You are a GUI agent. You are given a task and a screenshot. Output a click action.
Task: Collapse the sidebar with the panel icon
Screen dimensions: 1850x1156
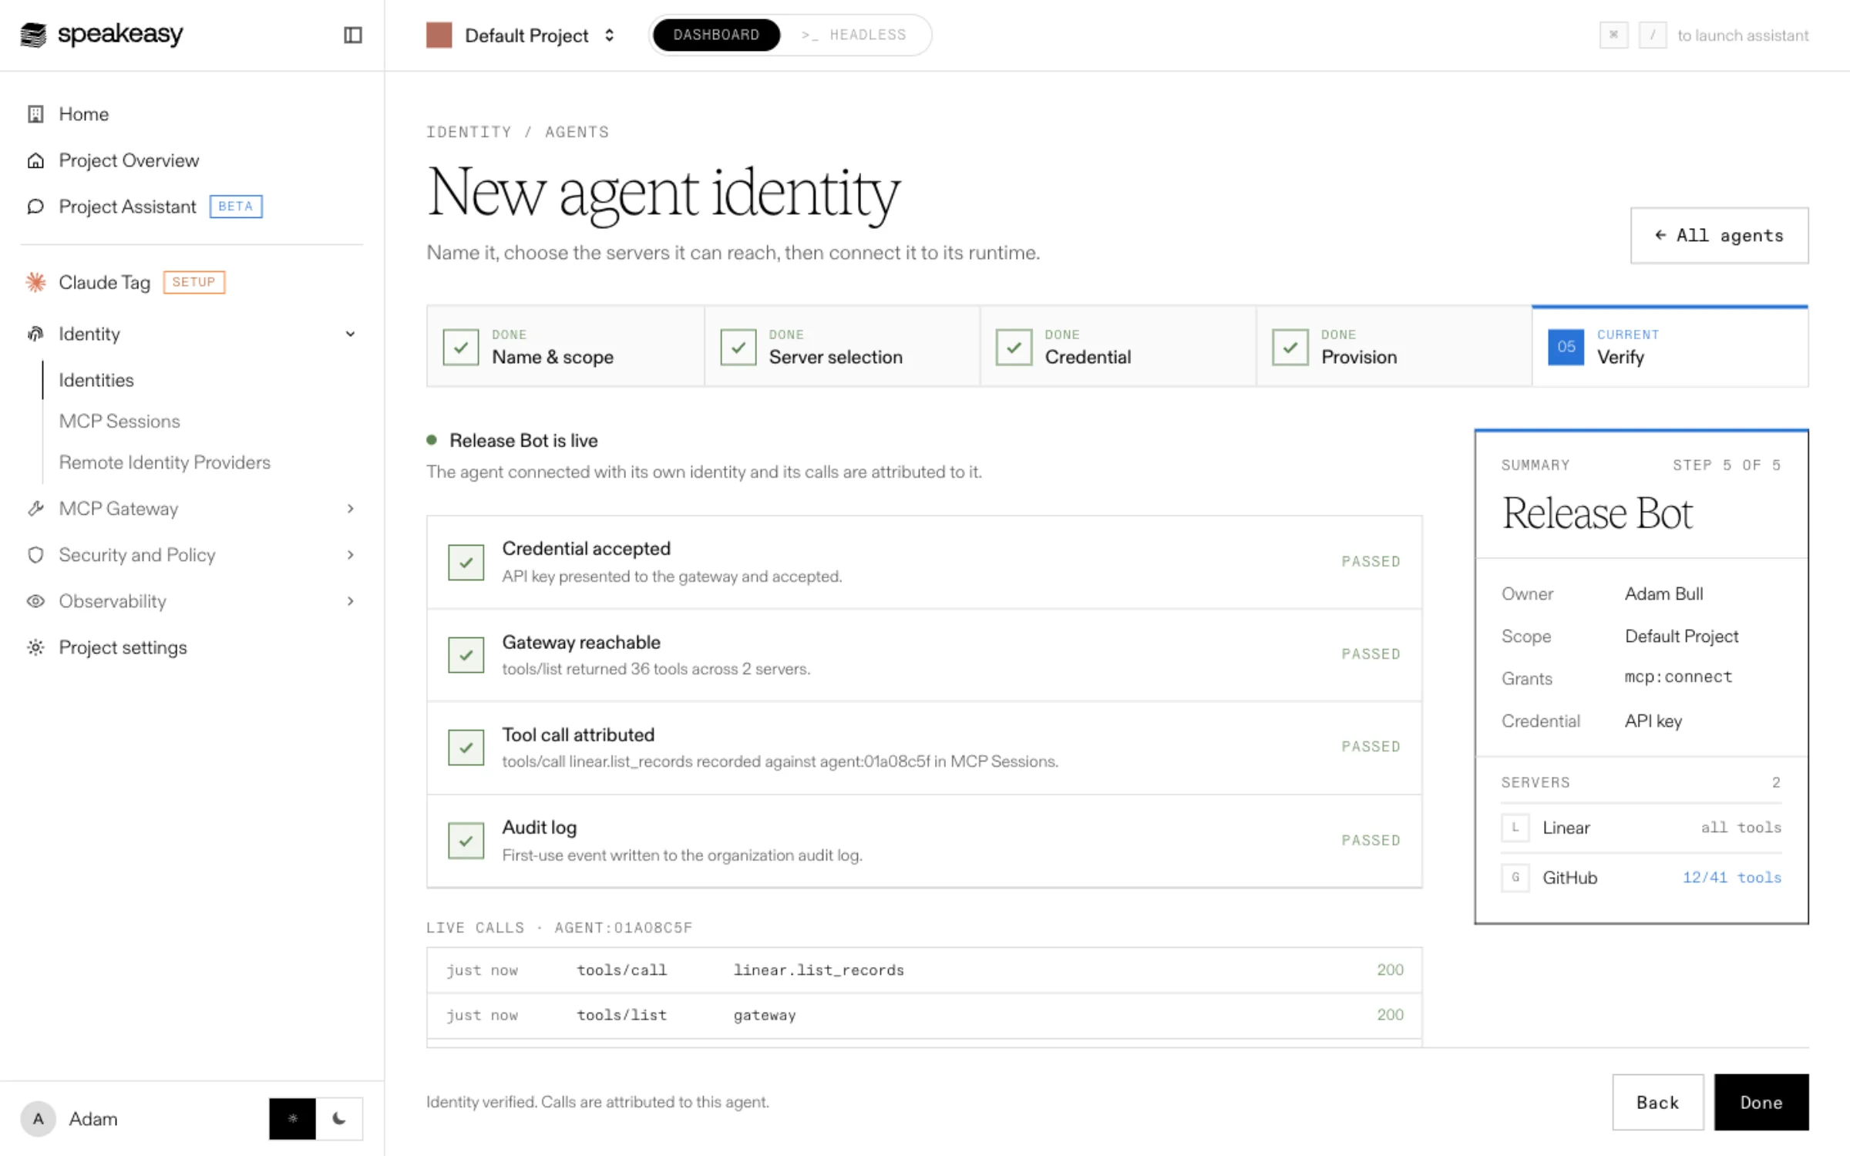[x=352, y=35]
